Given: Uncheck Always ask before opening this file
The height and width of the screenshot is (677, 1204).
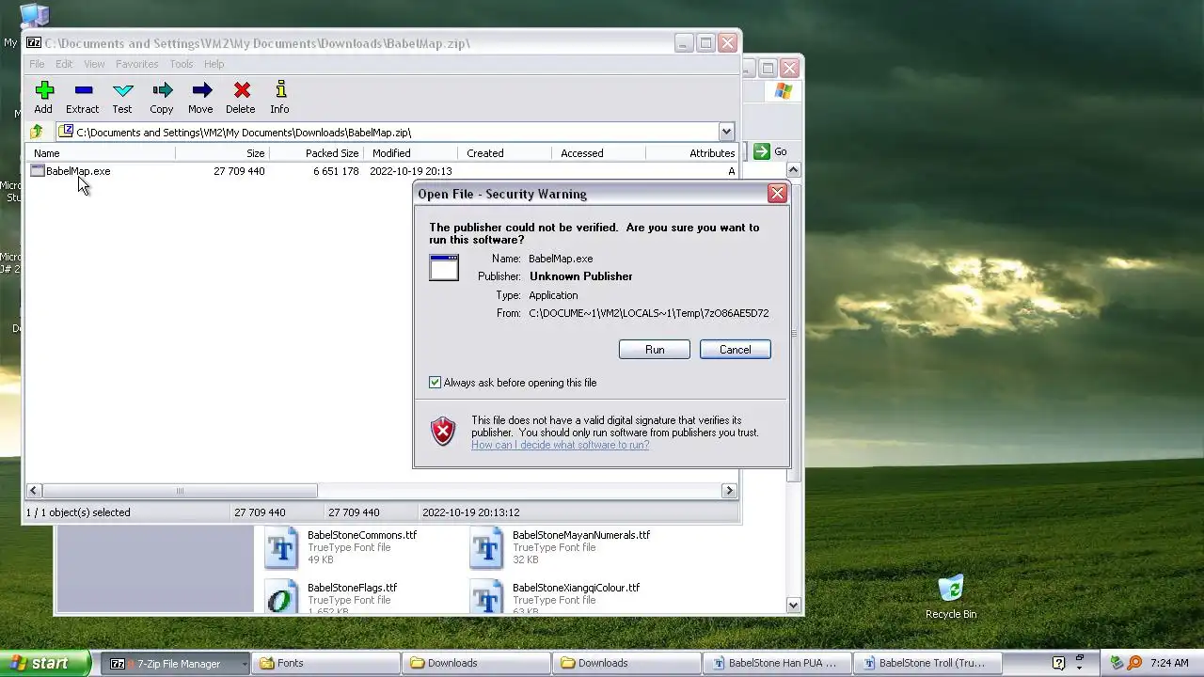Looking at the screenshot, I should coord(435,383).
